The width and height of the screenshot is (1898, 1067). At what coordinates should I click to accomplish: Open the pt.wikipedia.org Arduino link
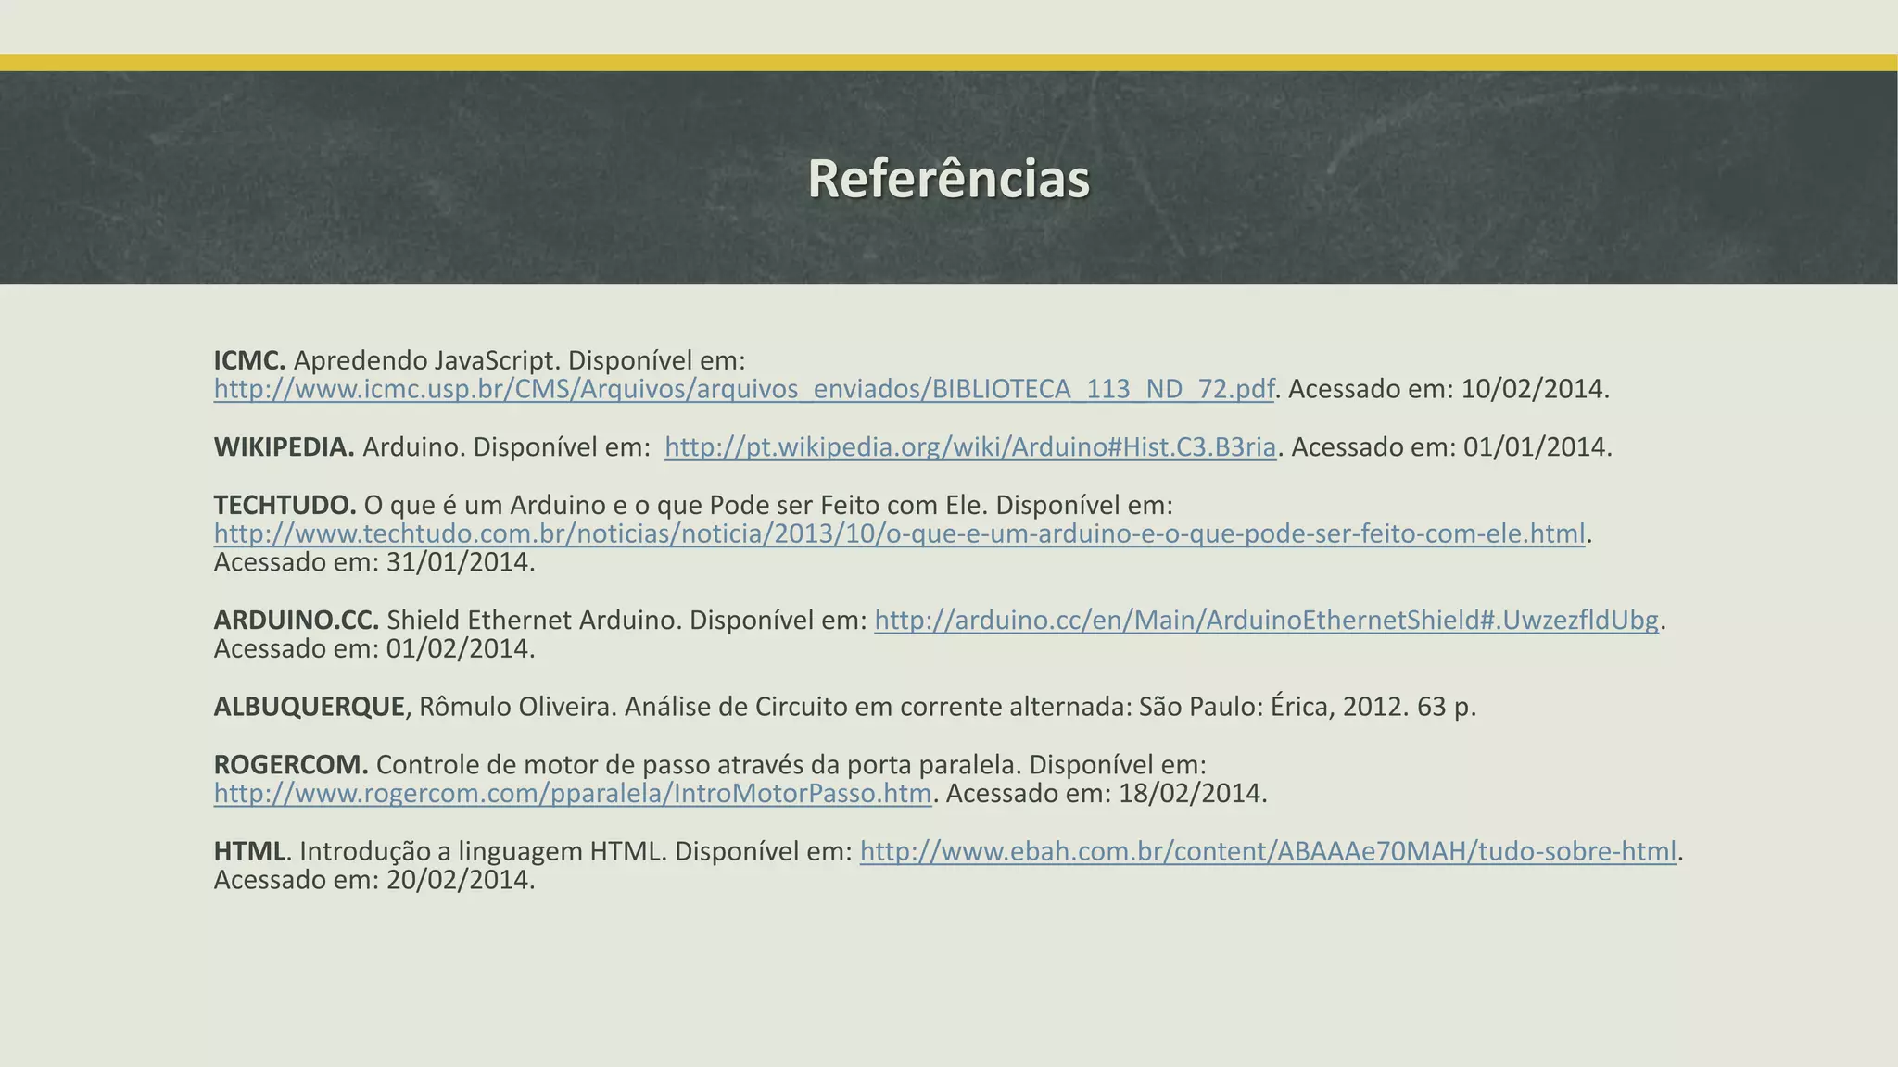[x=971, y=447]
